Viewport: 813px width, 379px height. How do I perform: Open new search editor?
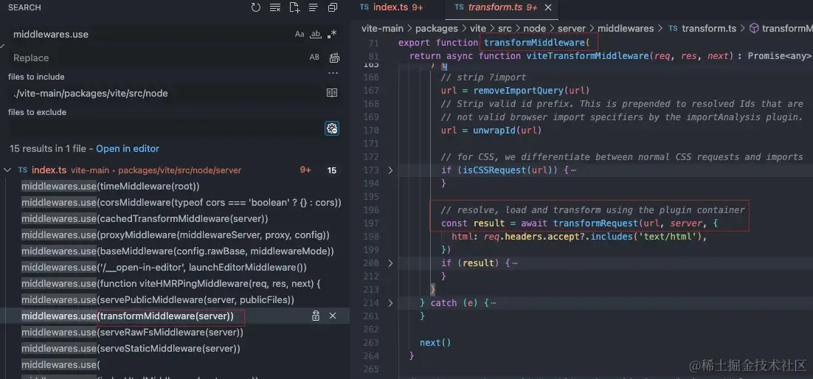point(294,8)
